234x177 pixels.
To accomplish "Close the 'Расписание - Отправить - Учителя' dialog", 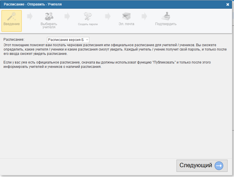I will point(228,5).
